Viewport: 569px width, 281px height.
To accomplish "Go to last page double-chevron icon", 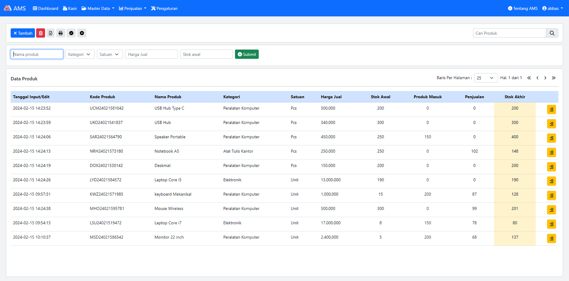I will pos(554,78).
